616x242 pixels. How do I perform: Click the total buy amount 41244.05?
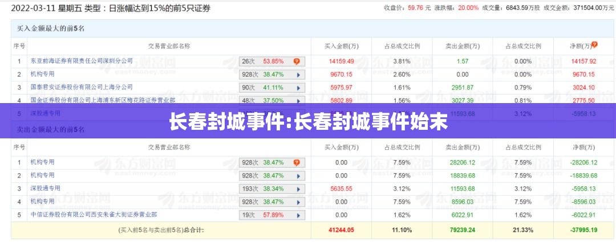point(342,230)
